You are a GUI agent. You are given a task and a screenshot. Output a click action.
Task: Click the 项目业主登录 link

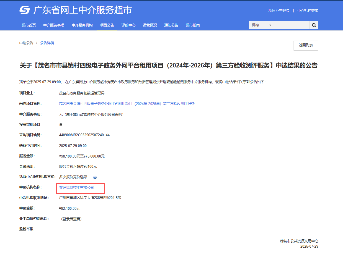pyautogui.click(x=279, y=11)
